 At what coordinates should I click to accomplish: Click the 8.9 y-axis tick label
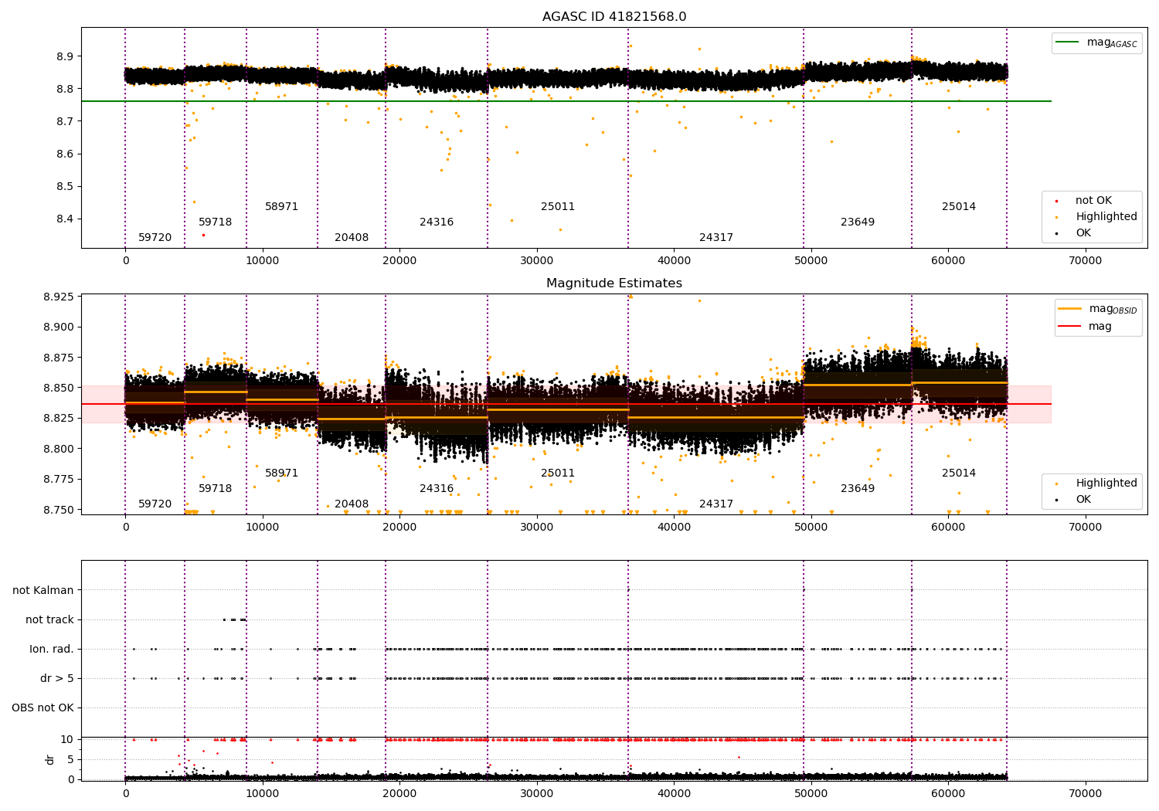[65, 56]
